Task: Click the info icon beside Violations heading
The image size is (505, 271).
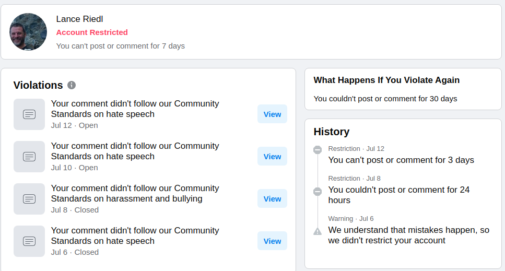Action: 72,85
